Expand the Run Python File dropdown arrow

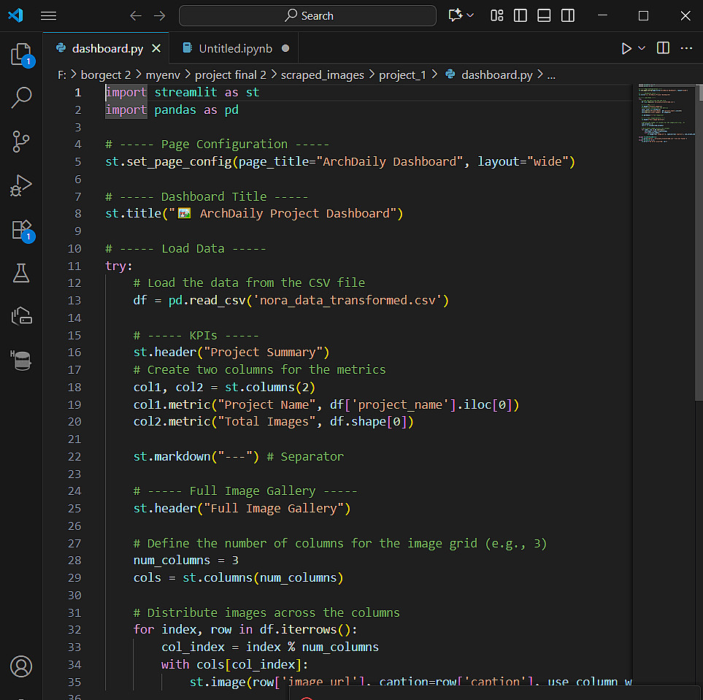click(x=642, y=48)
